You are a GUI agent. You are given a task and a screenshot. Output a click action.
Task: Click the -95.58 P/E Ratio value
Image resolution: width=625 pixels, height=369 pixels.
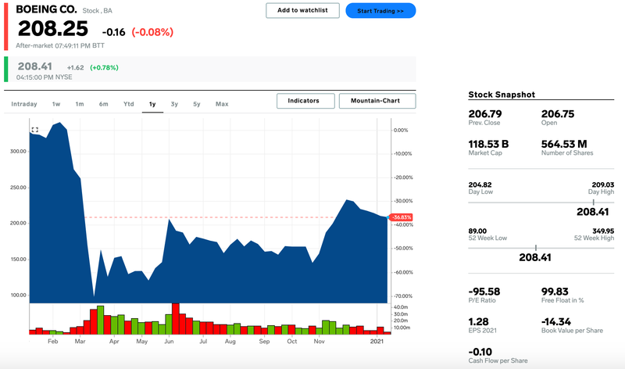click(x=484, y=292)
